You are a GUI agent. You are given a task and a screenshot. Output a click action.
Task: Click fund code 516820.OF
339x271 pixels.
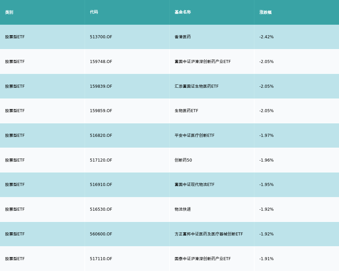pyautogui.click(x=101, y=135)
